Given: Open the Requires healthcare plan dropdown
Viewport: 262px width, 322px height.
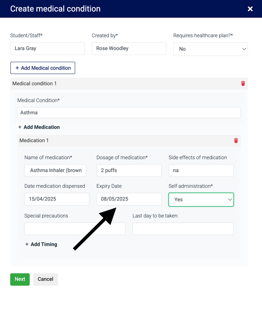Looking at the screenshot, I should (x=211, y=49).
